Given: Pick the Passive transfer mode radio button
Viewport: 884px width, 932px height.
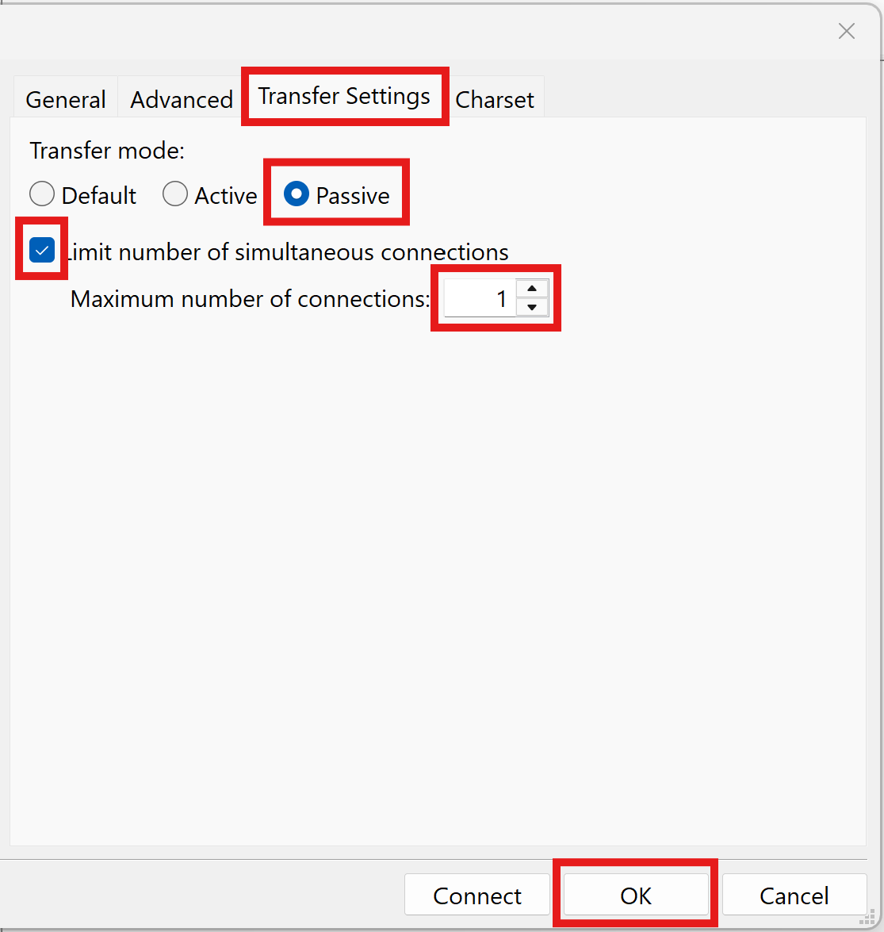Looking at the screenshot, I should tap(297, 194).
